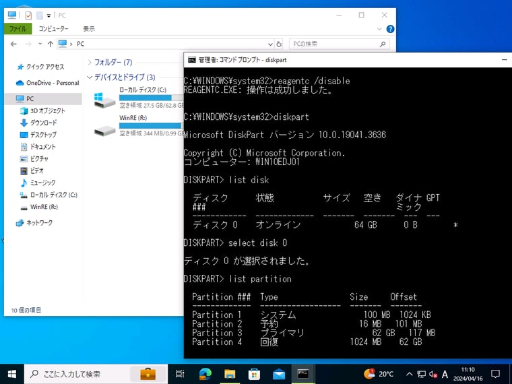Click the C: drive usage bar
Viewport: 512px width, 384px height.
(152, 98)
